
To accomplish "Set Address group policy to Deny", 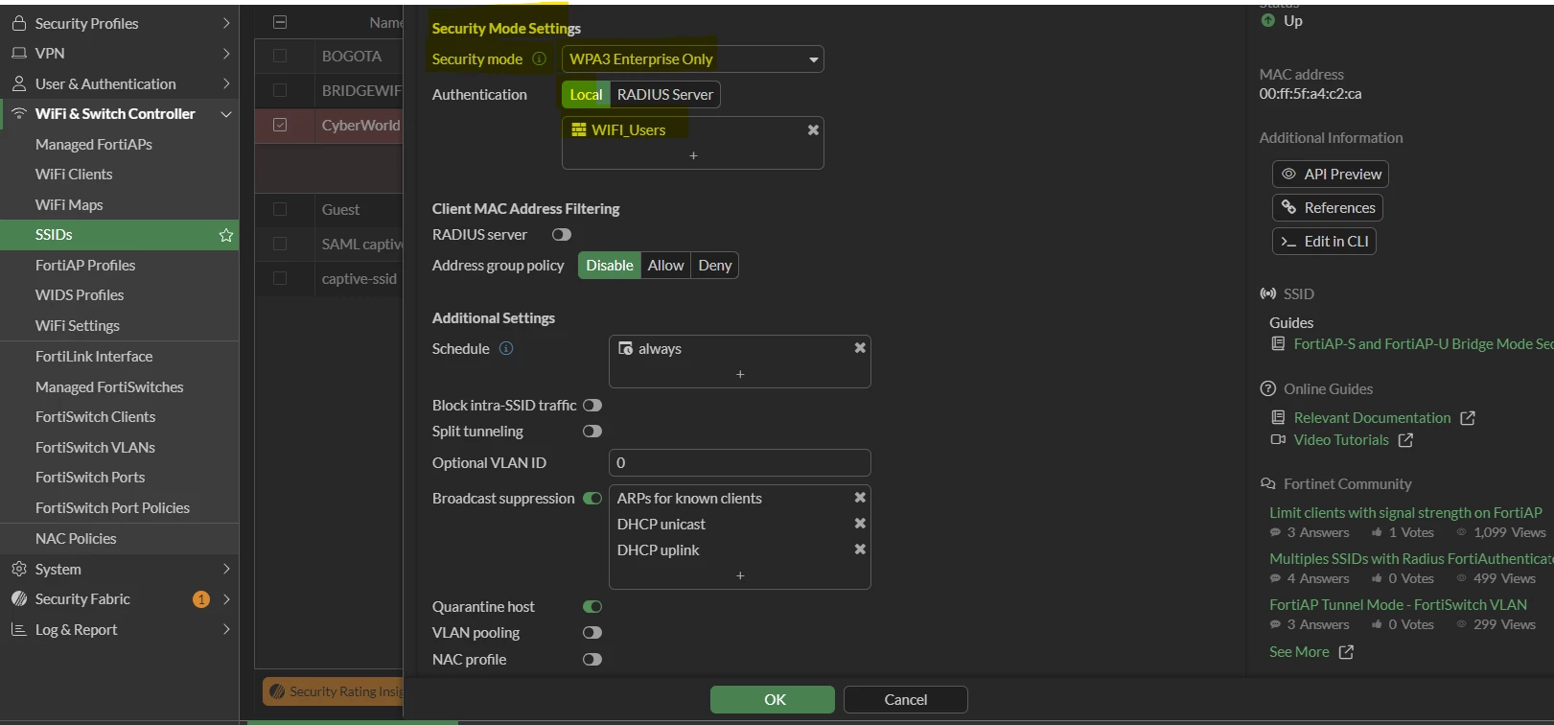I will click(x=715, y=266).
